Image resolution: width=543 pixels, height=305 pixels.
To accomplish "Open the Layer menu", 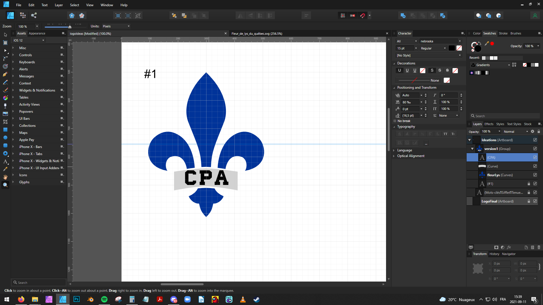I will coord(59,5).
